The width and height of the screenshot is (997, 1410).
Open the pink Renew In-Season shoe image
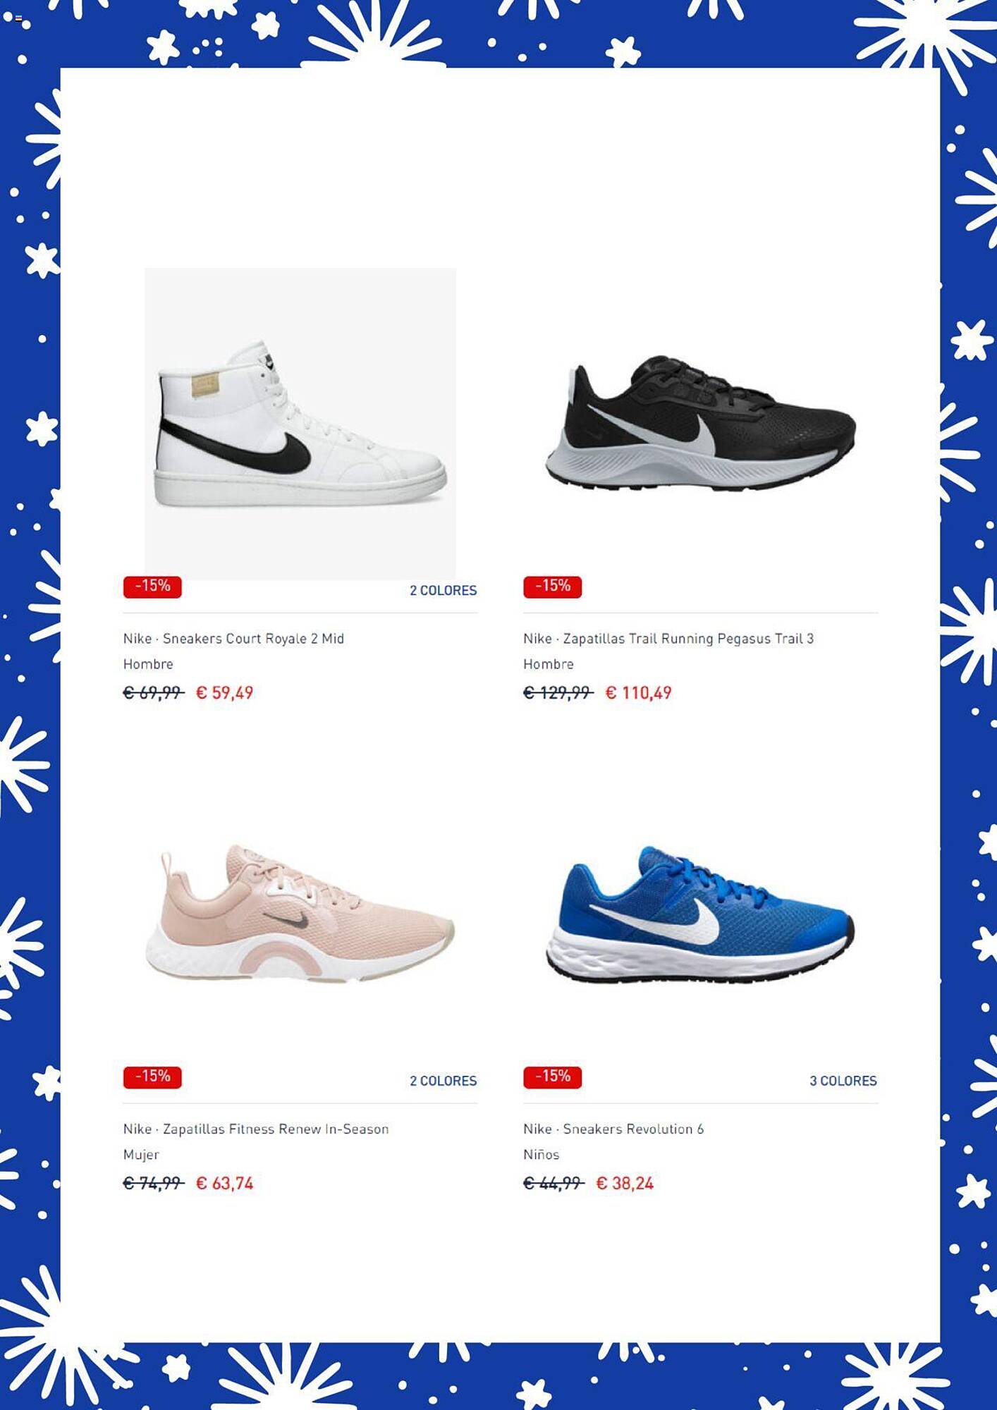coord(300,914)
